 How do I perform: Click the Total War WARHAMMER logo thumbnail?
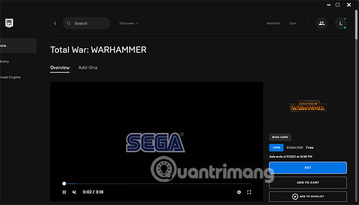(x=308, y=106)
